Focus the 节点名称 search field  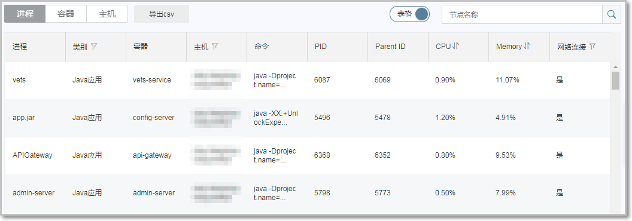(522, 14)
